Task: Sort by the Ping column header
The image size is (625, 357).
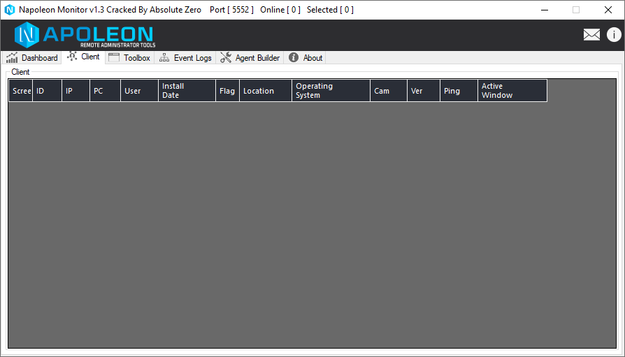Action: [458, 91]
